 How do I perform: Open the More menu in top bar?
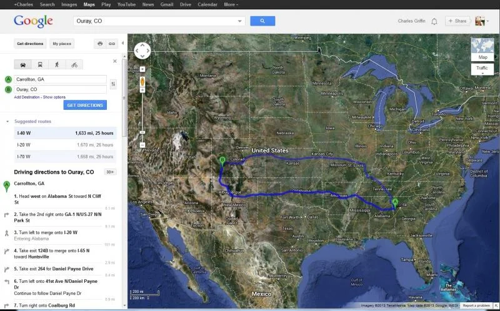[x=231, y=4]
